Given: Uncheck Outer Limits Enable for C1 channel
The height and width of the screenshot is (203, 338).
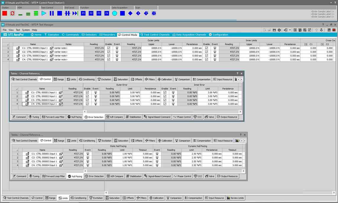Looking at the screenshot, I should pos(109,48).
